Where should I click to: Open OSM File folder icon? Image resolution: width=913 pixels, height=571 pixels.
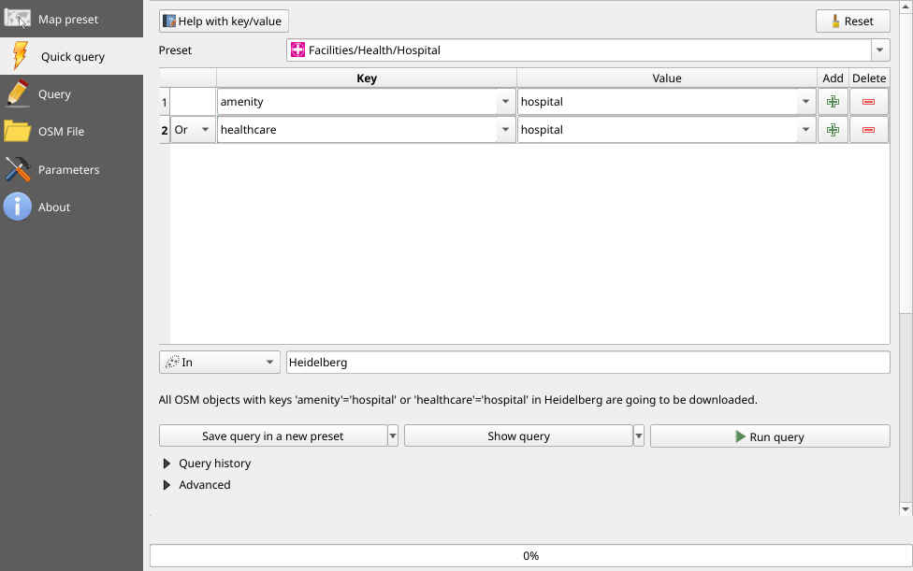tap(18, 132)
